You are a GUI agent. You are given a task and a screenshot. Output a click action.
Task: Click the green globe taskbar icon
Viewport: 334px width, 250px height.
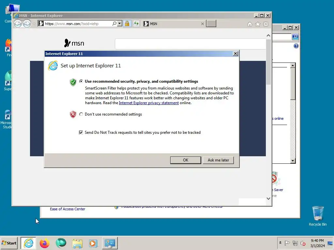(x=61, y=243)
